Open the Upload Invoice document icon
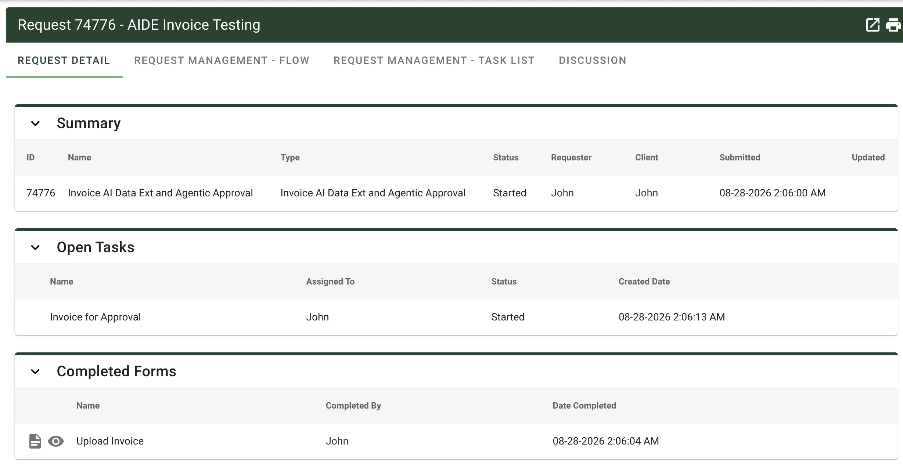Image resolution: width=903 pixels, height=475 pixels. [x=35, y=441]
